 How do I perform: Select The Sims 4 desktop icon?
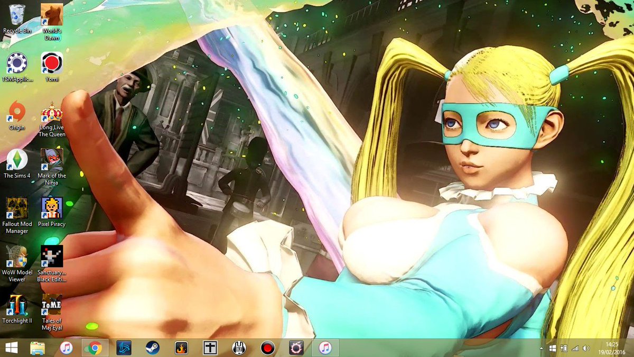(17, 164)
